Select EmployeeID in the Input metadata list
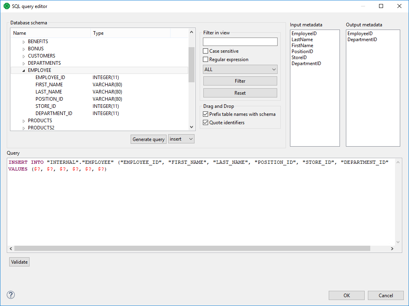The image size is (409, 306). coord(304,33)
